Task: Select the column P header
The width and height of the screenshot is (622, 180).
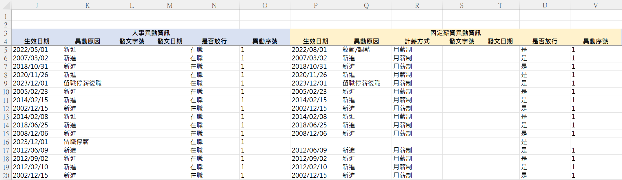Action: [316, 5]
